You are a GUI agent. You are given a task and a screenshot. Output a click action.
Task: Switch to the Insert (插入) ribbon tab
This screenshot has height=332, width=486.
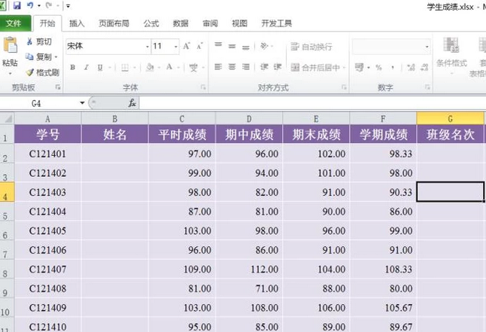click(77, 23)
